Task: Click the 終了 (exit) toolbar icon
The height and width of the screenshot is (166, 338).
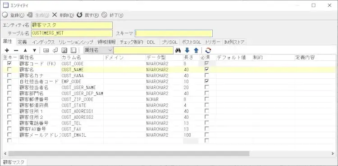Action: tap(105, 15)
